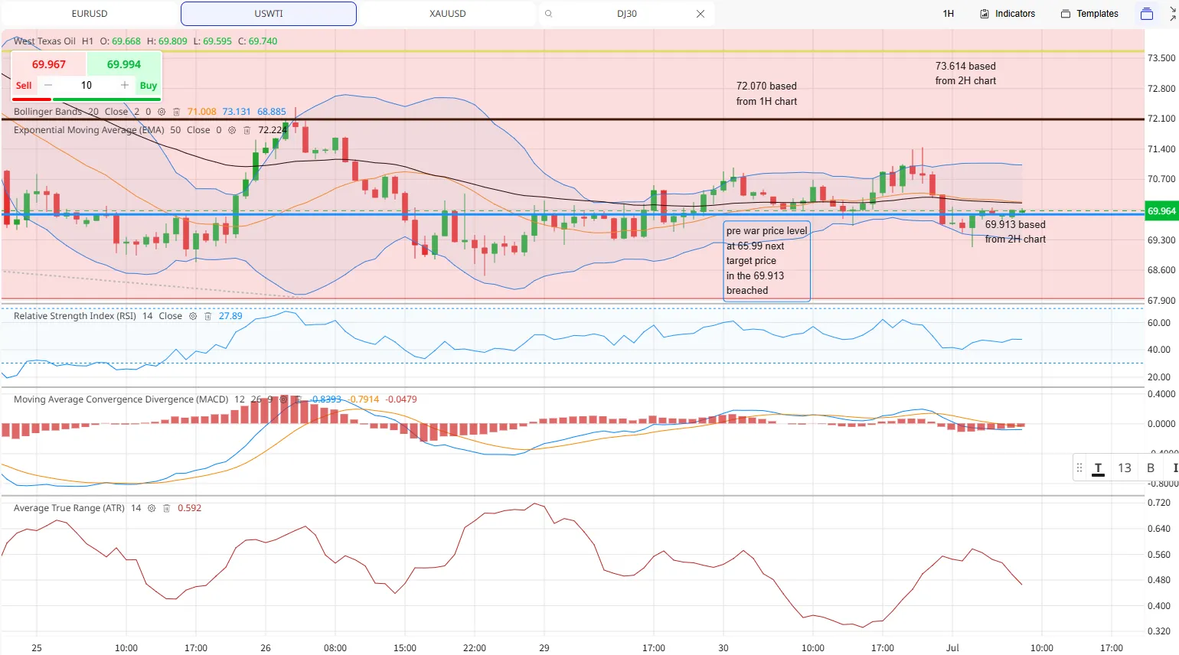Click the Relative Strength Index (RSI) label

pyautogui.click(x=75, y=316)
